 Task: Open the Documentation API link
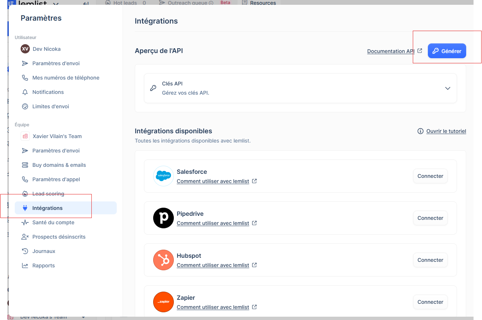pos(391,51)
